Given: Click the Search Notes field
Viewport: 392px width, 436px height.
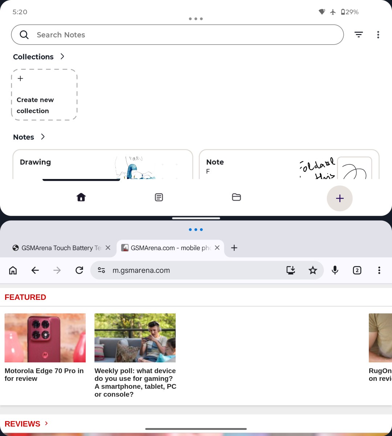Looking at the screenshot, I should pyautogui.click(x=177, y=34).
